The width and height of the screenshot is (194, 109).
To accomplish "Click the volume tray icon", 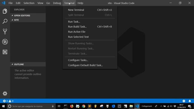I will (171, 106).
